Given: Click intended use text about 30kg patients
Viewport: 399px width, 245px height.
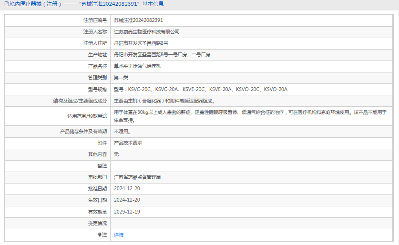Looking at the screenshot, I should [250, 116].
